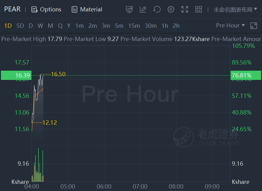Switch to the 5D timeframe tab
Image resolution: width=262 pixels, height=191 pixels.
point(20,26)
